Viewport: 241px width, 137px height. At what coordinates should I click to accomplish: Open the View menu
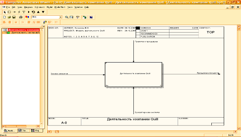pos(20,7)
